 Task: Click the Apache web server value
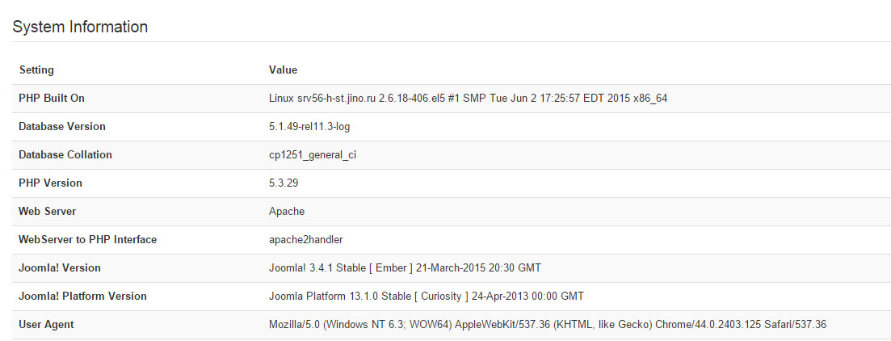(x=287, y=212)
